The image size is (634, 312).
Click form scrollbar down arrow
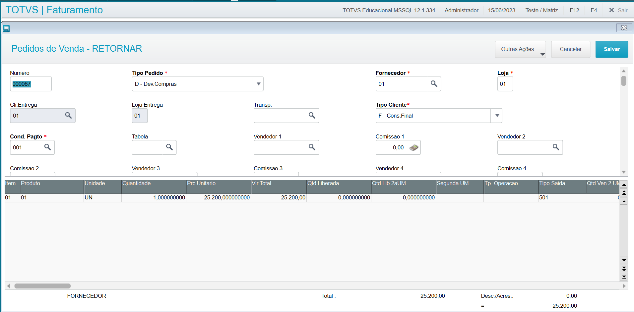pyautogui.click(x=624, y=172)
